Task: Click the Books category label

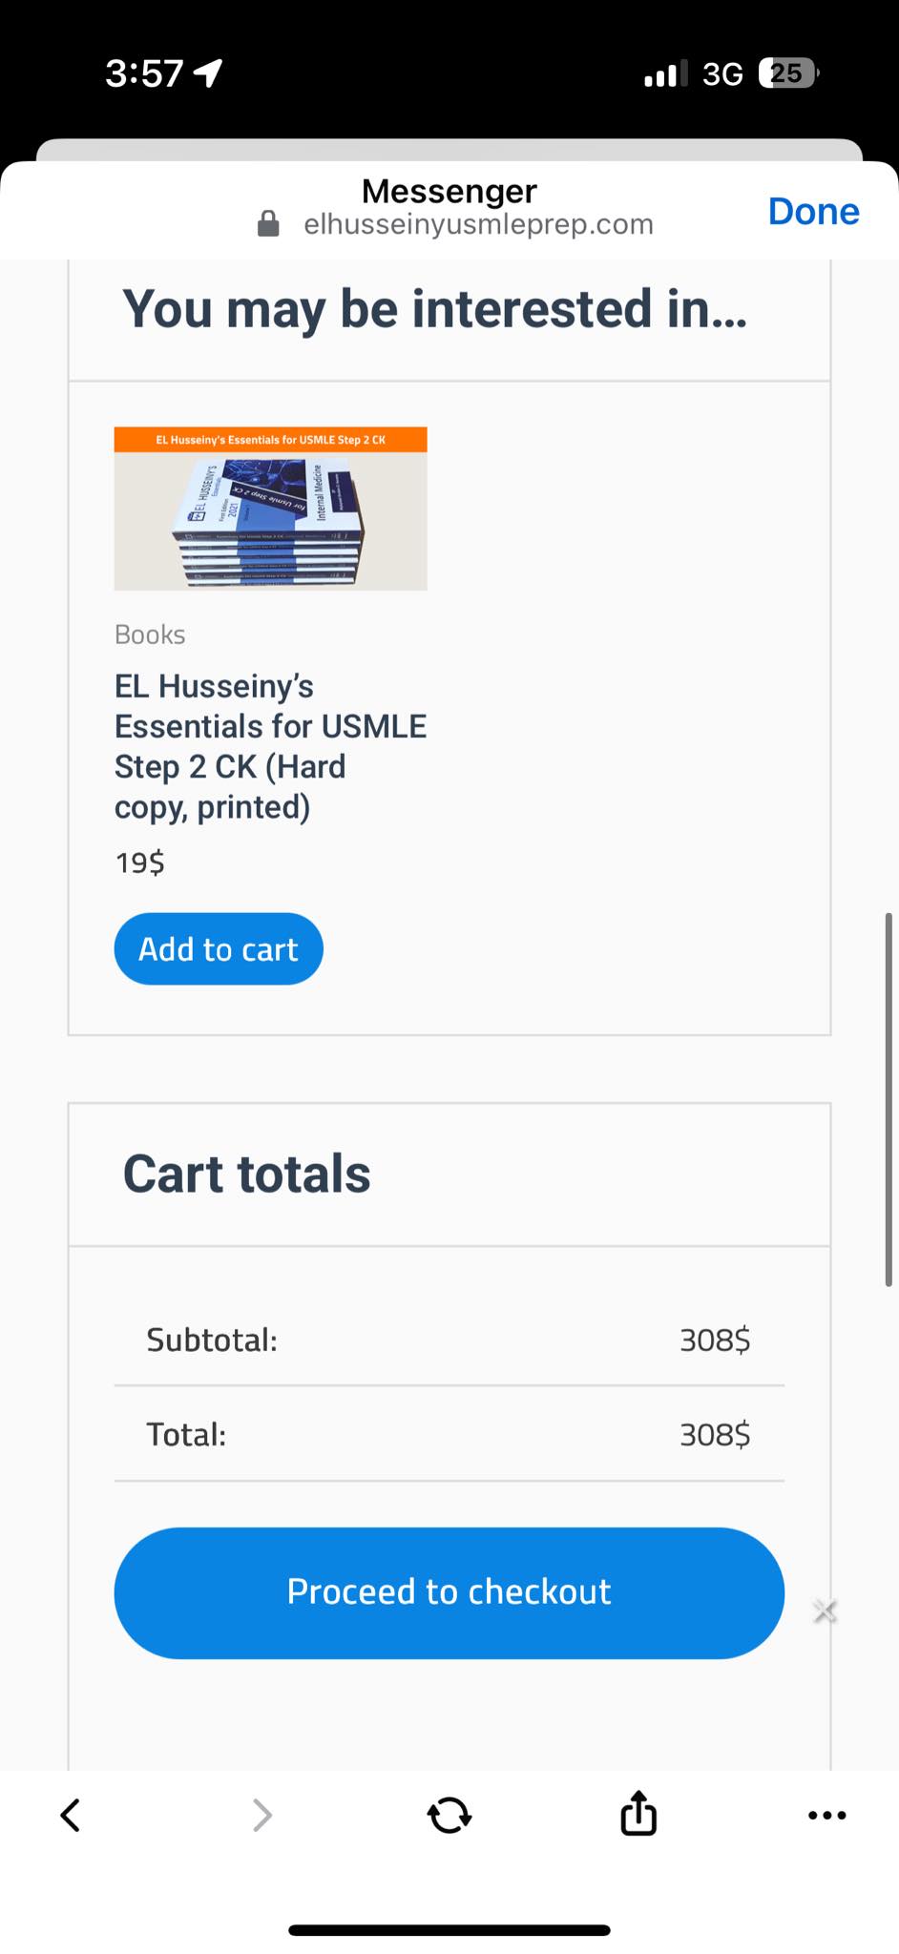Action: (150, 634)
